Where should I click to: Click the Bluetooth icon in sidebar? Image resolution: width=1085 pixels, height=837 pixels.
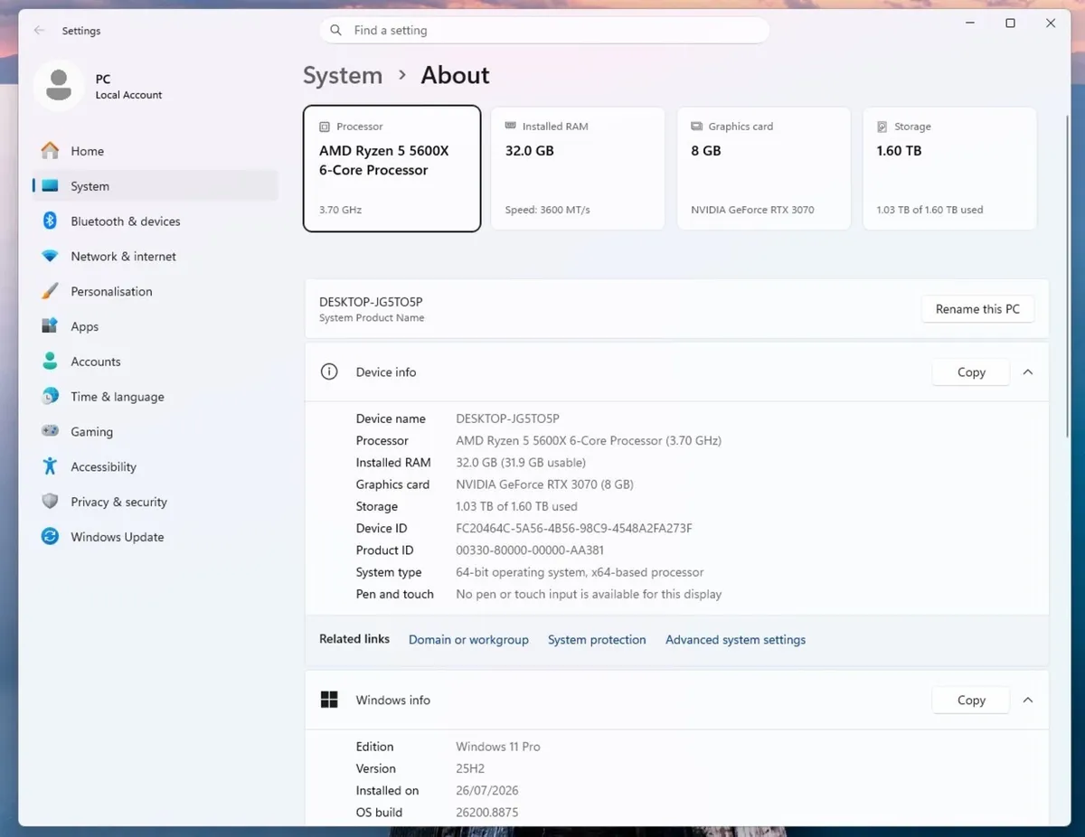[x=51, y=221]
